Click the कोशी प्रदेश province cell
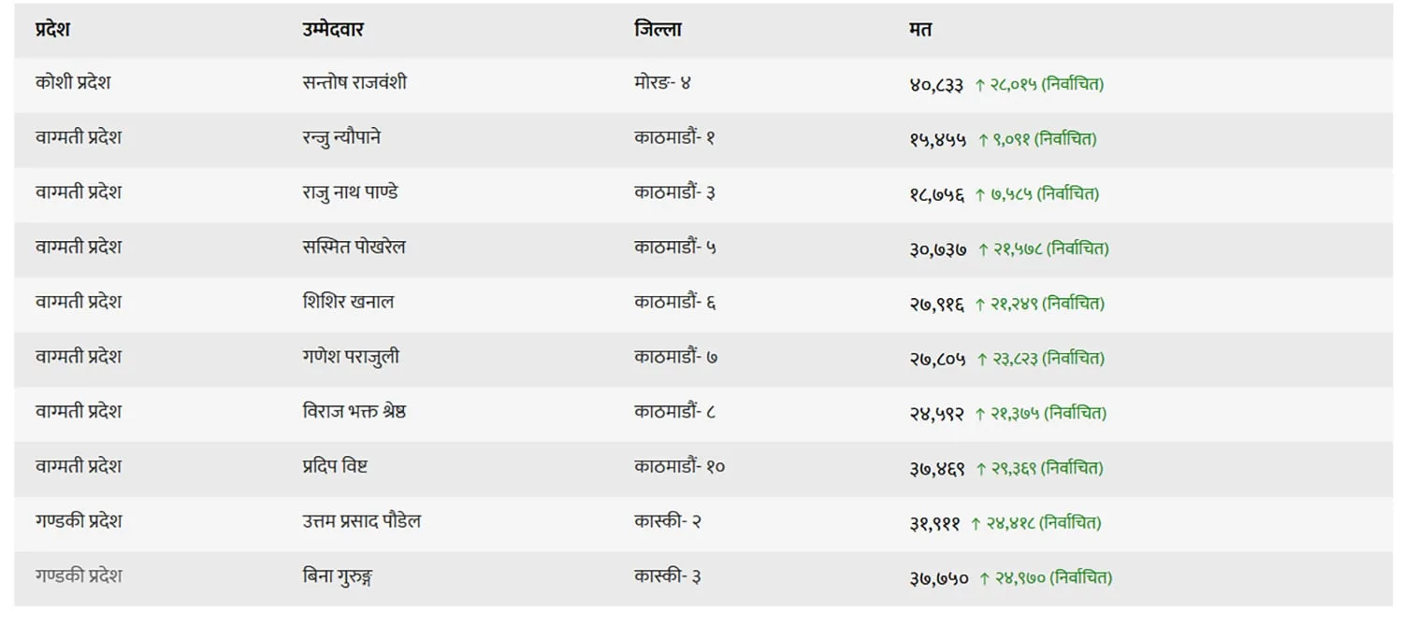The width and height of the screenshot is (1403, 624). pos(73,83)
